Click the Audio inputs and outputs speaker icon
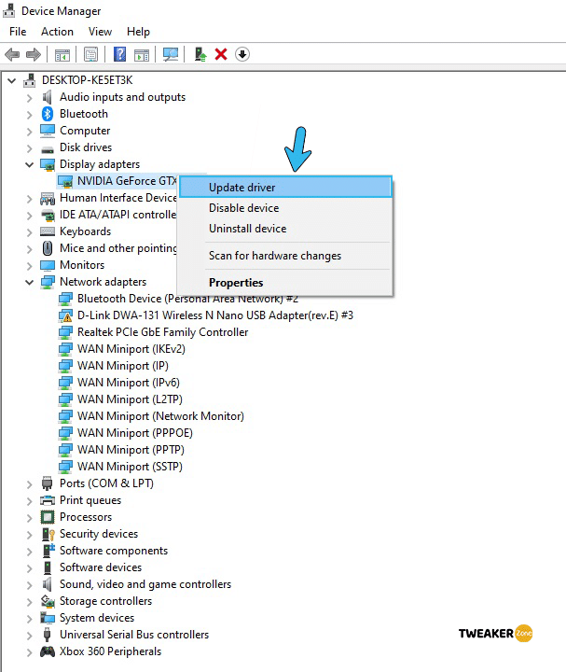566x672 pixels. point(48,97)
